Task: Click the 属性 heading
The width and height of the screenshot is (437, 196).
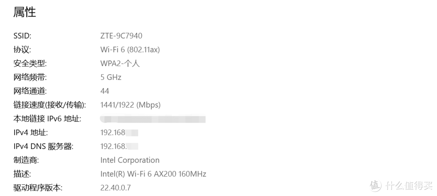Action: [25, 13]
